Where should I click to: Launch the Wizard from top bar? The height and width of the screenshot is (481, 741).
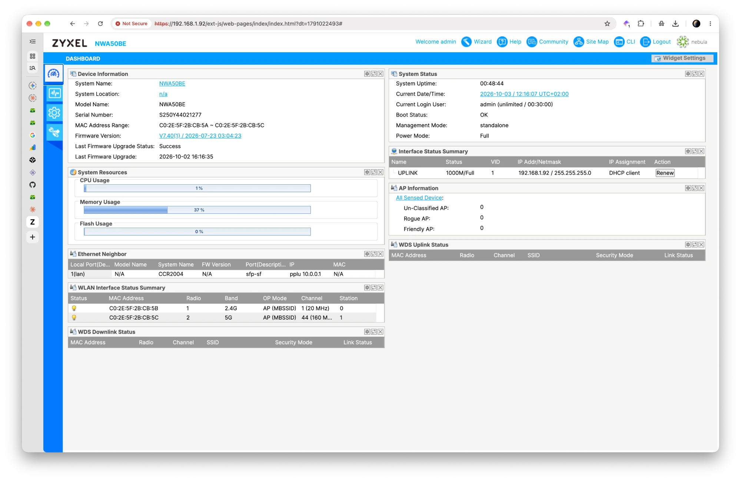pos(476,42)
